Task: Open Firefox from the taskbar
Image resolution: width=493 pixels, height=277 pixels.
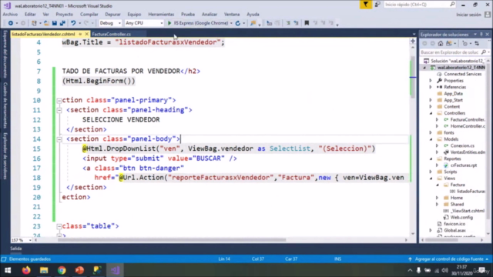Action: [26, 270]
